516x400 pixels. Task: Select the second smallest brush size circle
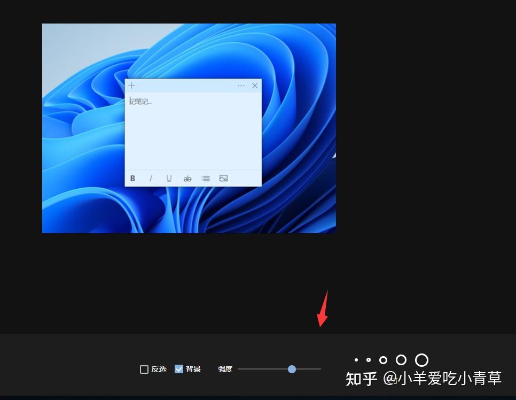[x=369, y=360]
